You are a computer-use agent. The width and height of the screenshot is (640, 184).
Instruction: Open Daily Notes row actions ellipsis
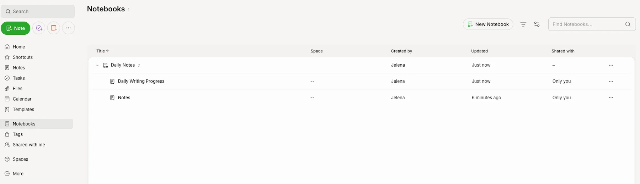(x=611, y=65)
